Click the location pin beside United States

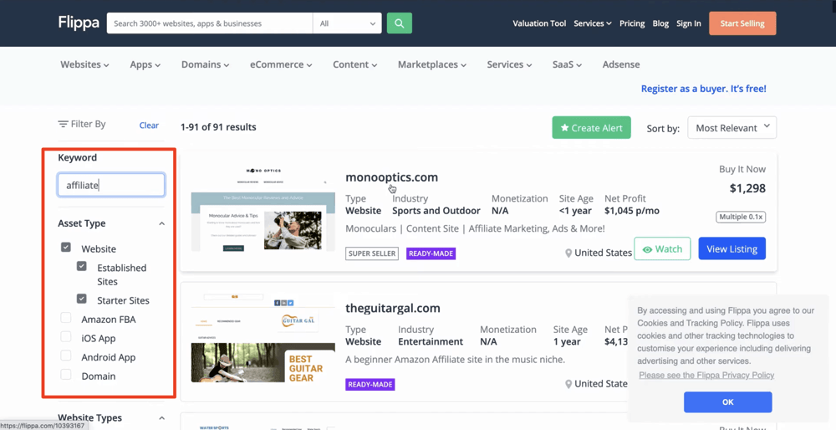pos(568,253)
